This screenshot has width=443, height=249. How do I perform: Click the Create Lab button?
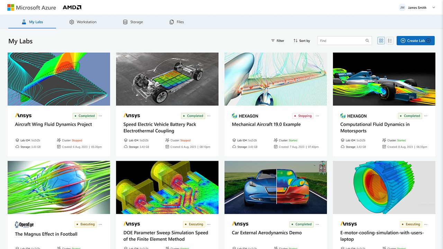[415, 41]
